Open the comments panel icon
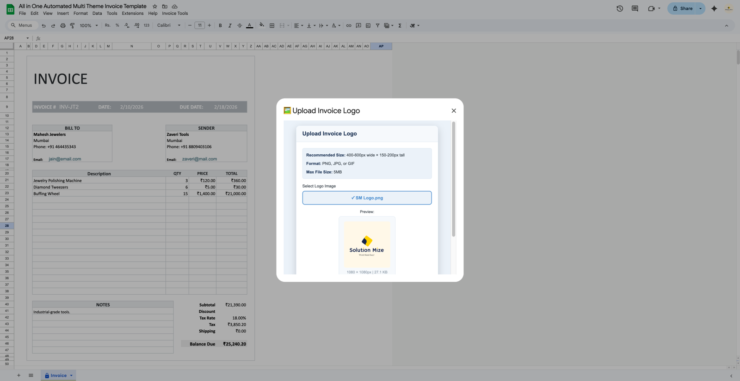Image resolution: width=740 pixels, height=381 pixels. [635, 8]
